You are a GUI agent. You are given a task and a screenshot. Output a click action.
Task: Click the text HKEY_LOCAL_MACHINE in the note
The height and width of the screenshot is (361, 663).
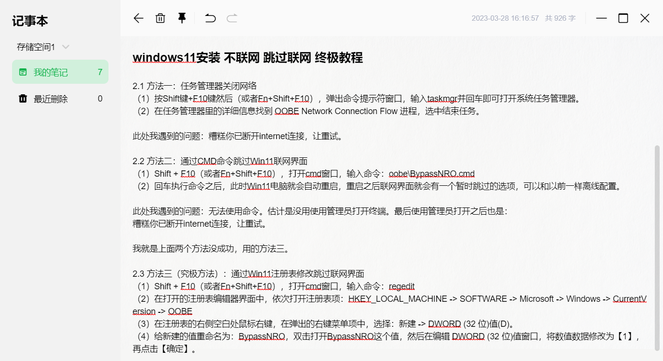pyautogui.click(x=397, y=299)
